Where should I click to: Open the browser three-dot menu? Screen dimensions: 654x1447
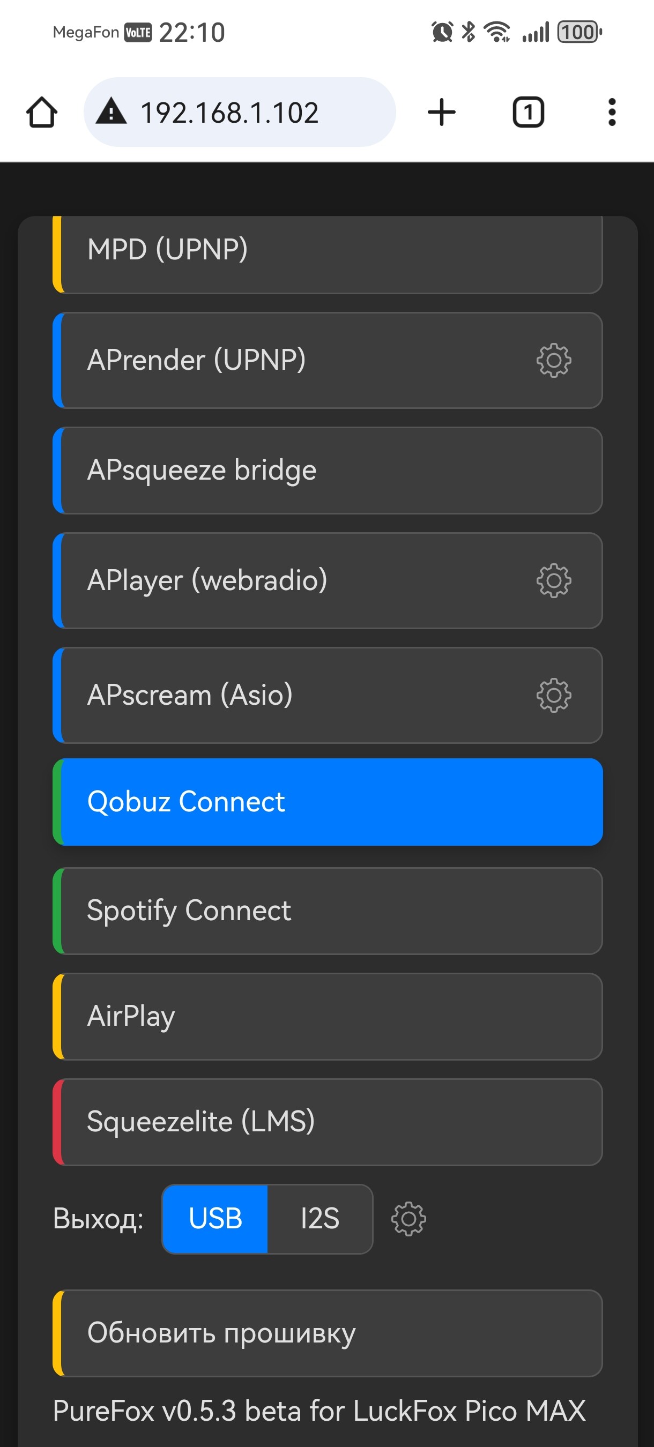pos(612,113)
